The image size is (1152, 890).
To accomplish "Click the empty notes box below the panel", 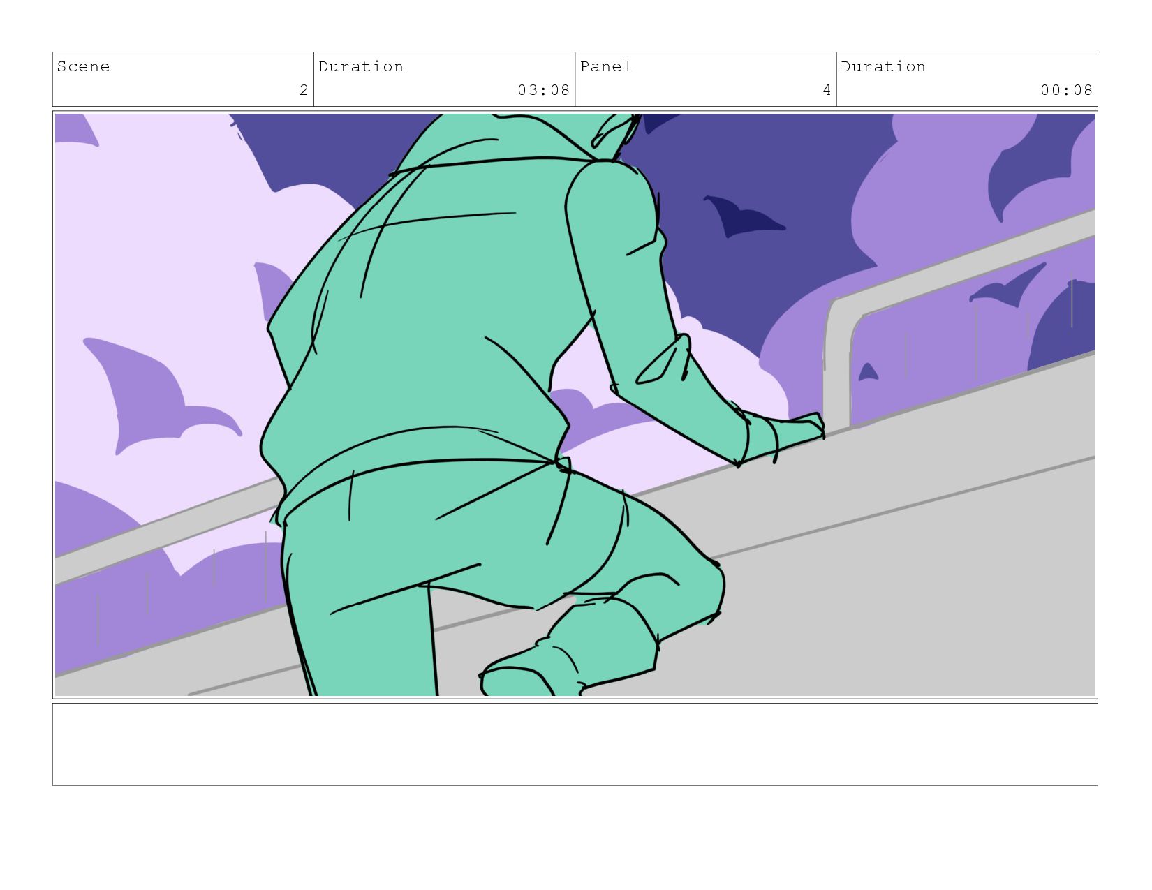I will pyautogui.click(x=575, y=744).
